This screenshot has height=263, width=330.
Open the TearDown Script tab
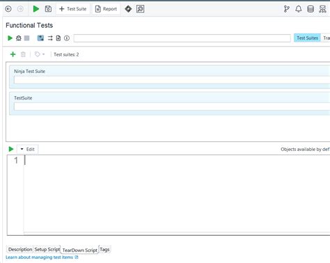80,250
